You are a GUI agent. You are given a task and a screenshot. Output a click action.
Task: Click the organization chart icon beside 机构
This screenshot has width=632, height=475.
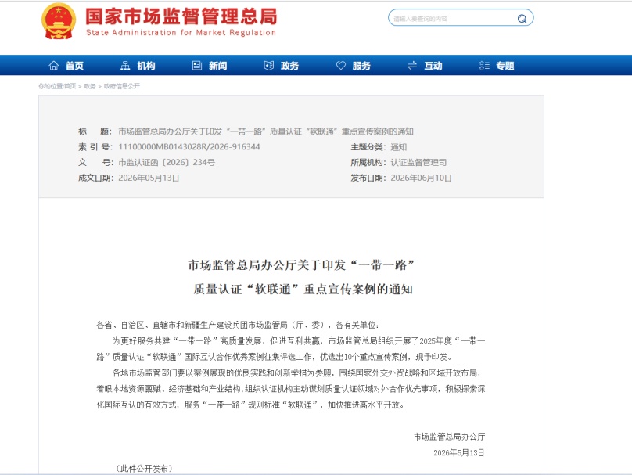click(x=125, y=65)
